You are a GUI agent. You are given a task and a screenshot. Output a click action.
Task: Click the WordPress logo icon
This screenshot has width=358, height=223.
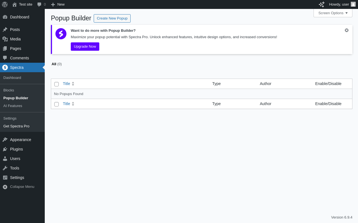(x=5, y=4)
